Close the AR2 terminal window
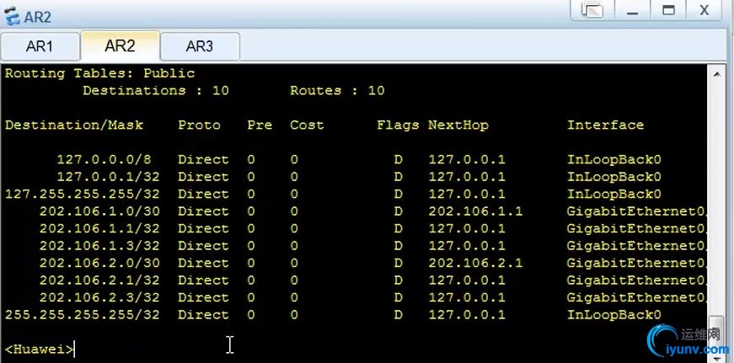Image resolution: width=734 pixels, height=363 pixels. [x=704, y=11]
